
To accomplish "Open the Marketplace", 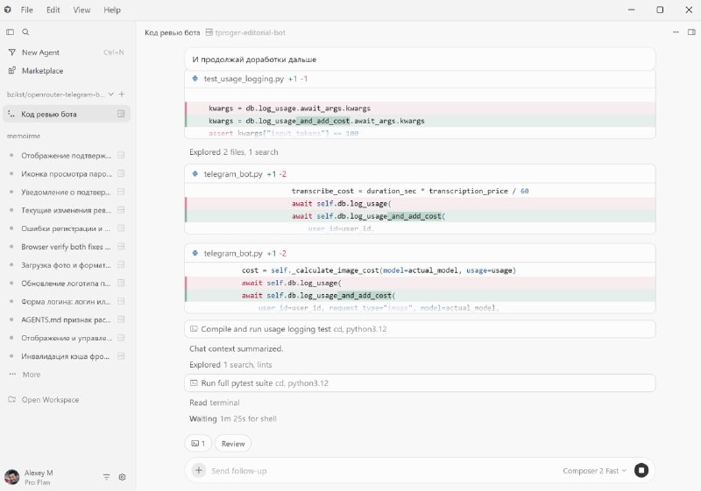I will point(67,71).
